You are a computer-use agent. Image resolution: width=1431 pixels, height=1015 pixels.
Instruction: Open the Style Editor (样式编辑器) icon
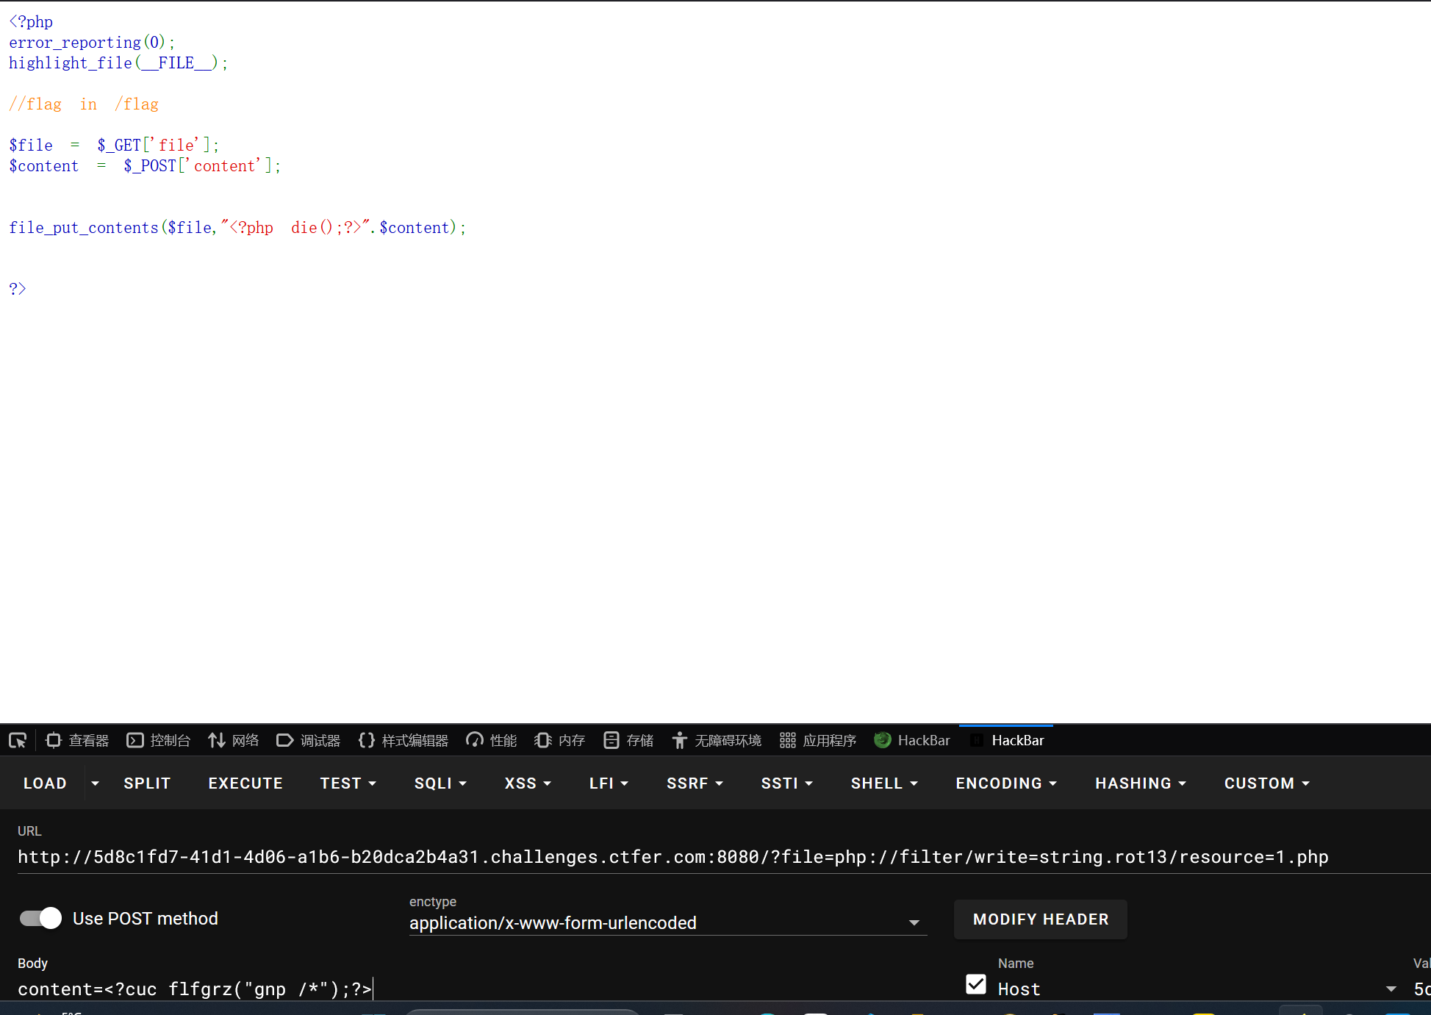367,740
